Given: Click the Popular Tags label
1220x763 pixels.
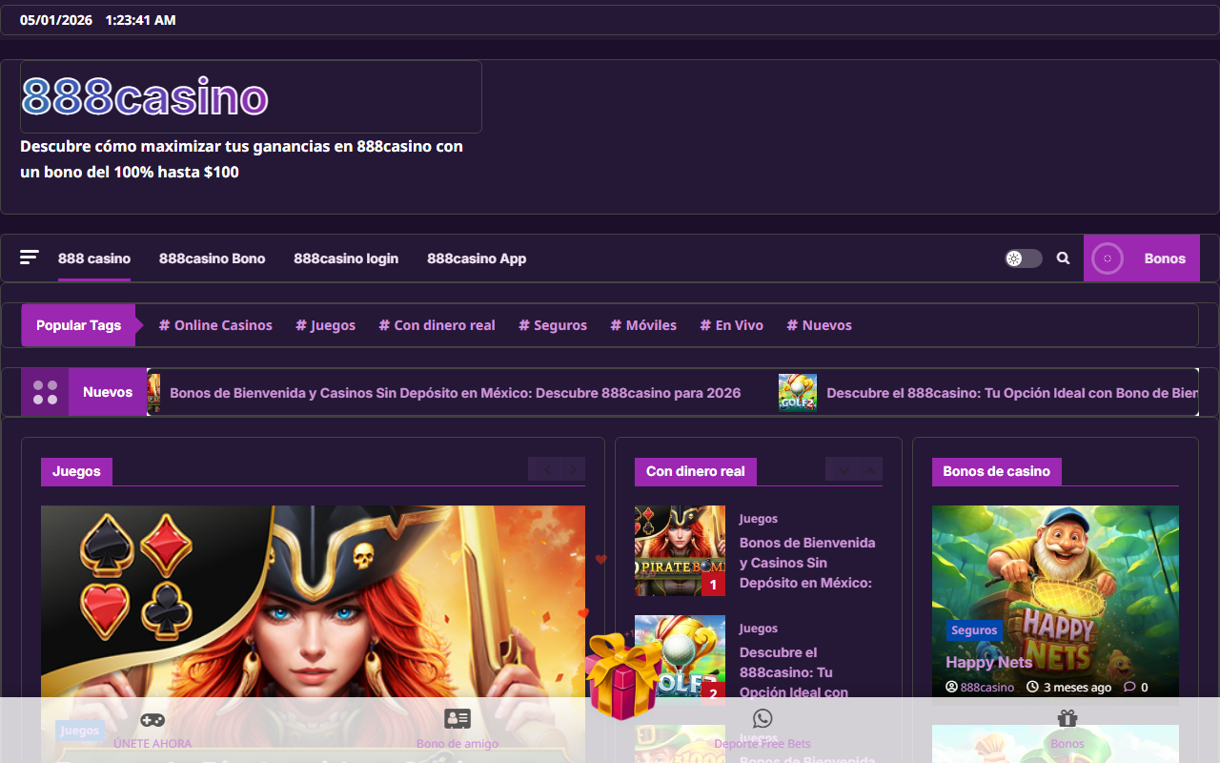Looking at the screenshot, I should tap(78, 325).
